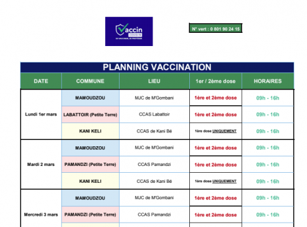307x227 pixels.
Task: Click the N° vert phone number box
Action: (x=215, y=28)
